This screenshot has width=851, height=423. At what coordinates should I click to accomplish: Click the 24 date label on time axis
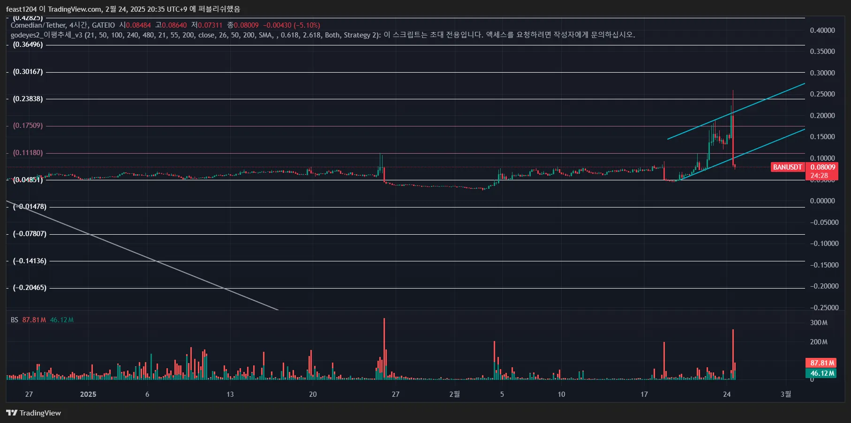pos(727,394)
